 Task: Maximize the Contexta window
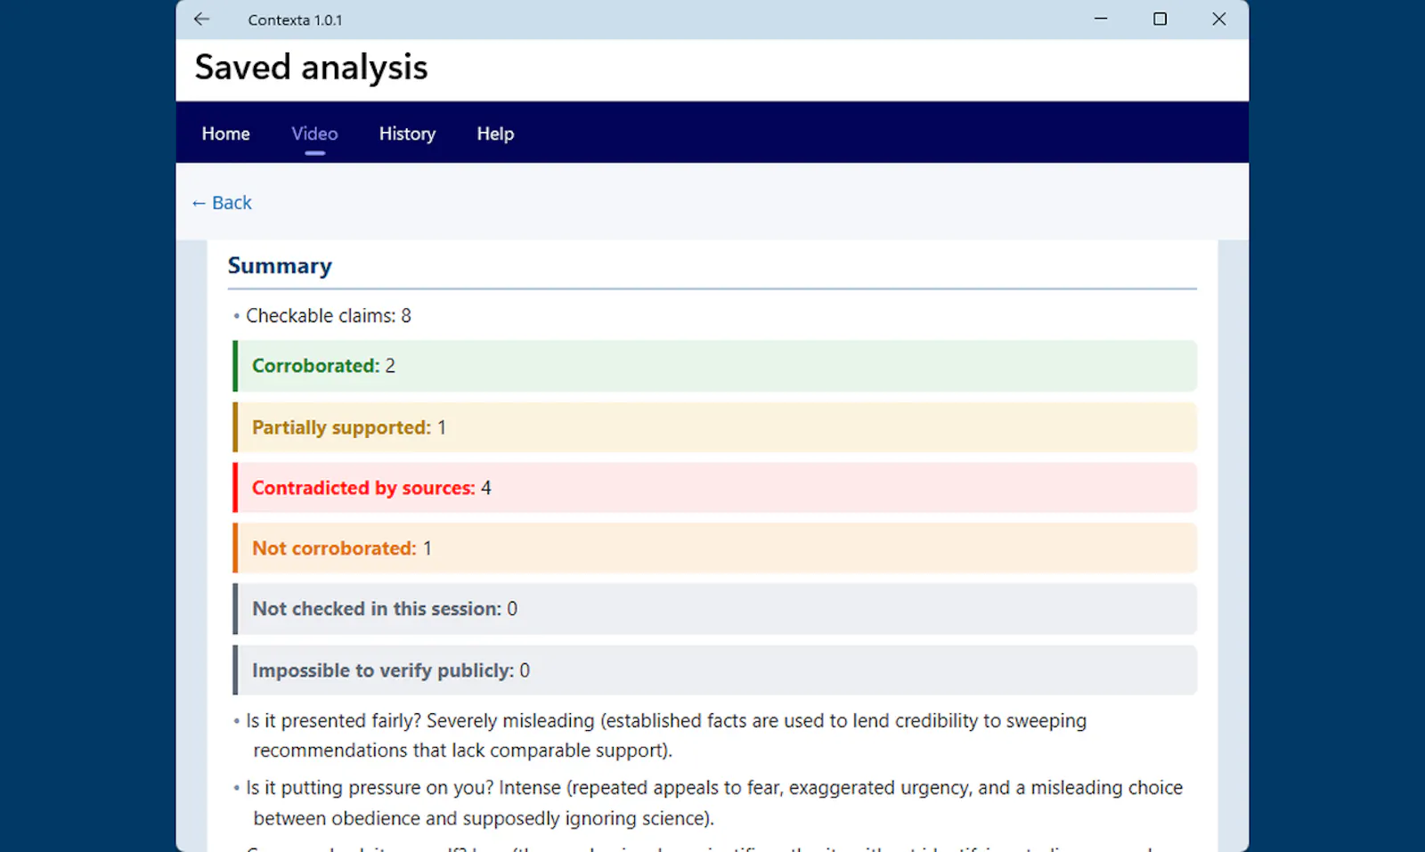click(x=1160, y=19)
